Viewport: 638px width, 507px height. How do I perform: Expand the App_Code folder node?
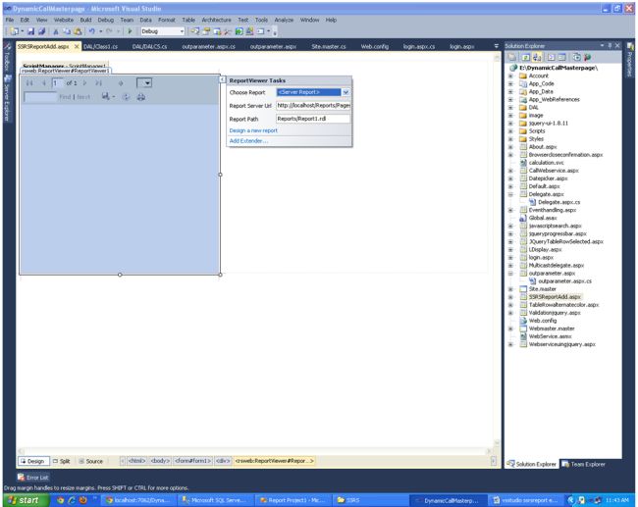pos(510,83)
